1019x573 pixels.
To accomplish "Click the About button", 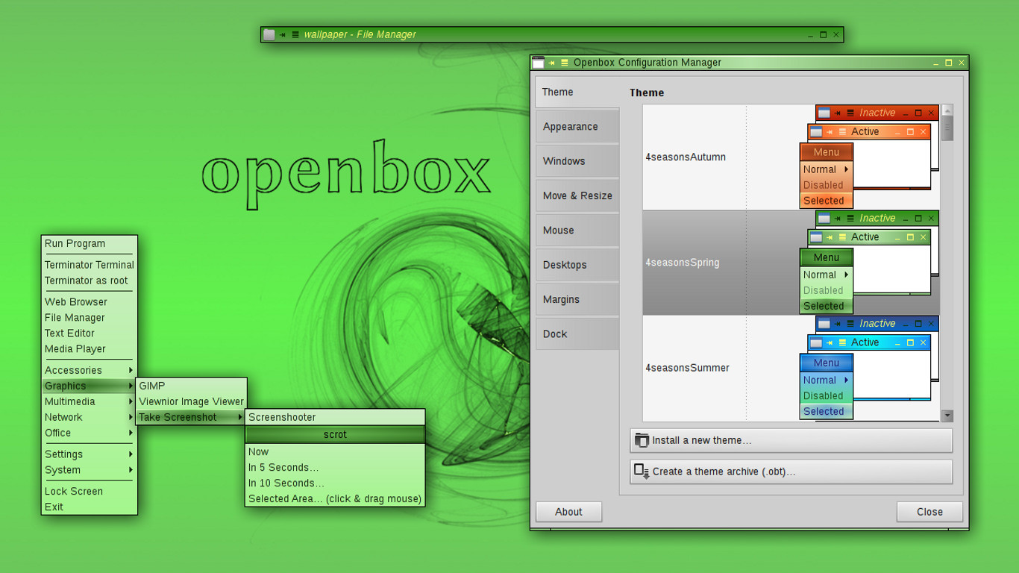I will [568, 512].
